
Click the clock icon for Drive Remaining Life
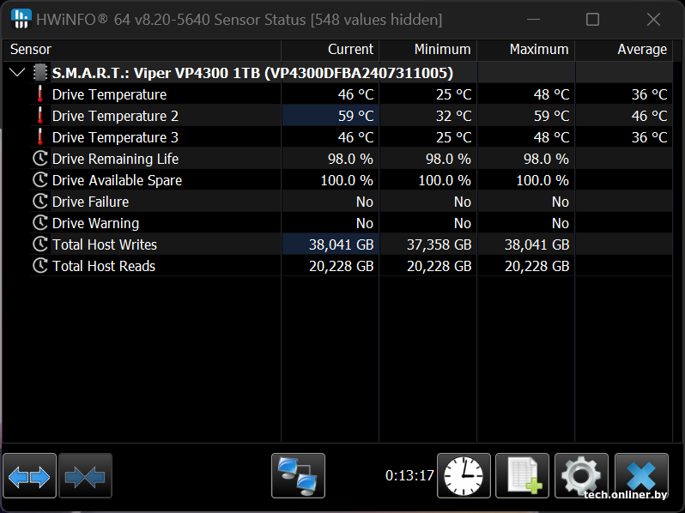pyautogui.click(x=40, y=159)
